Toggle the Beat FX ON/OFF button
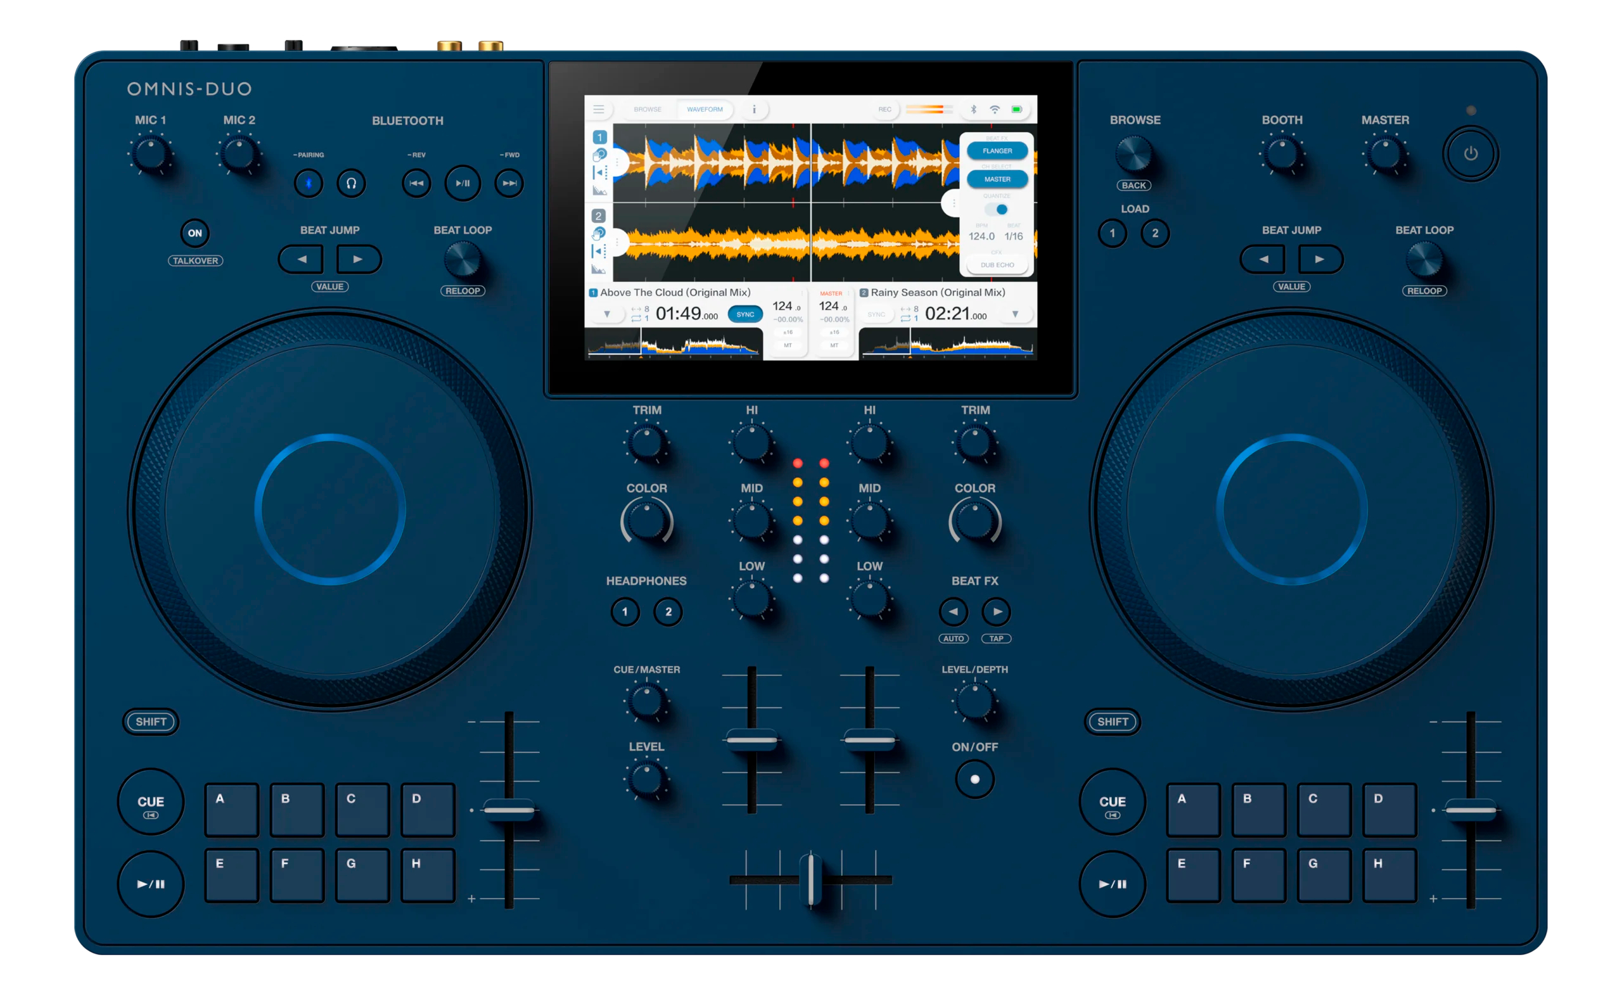 (x=974, y=779)
